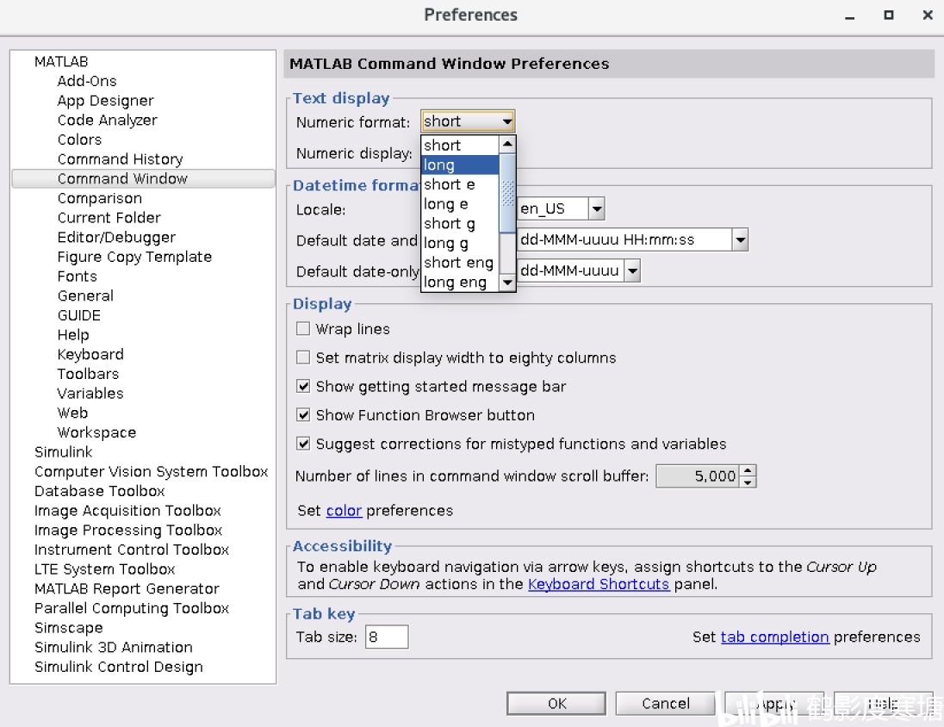Viewport: 944px width, 727px height.
Task: Open the Locale en_US dropdown
Action: pyautogui.click(x=597, y=209)
